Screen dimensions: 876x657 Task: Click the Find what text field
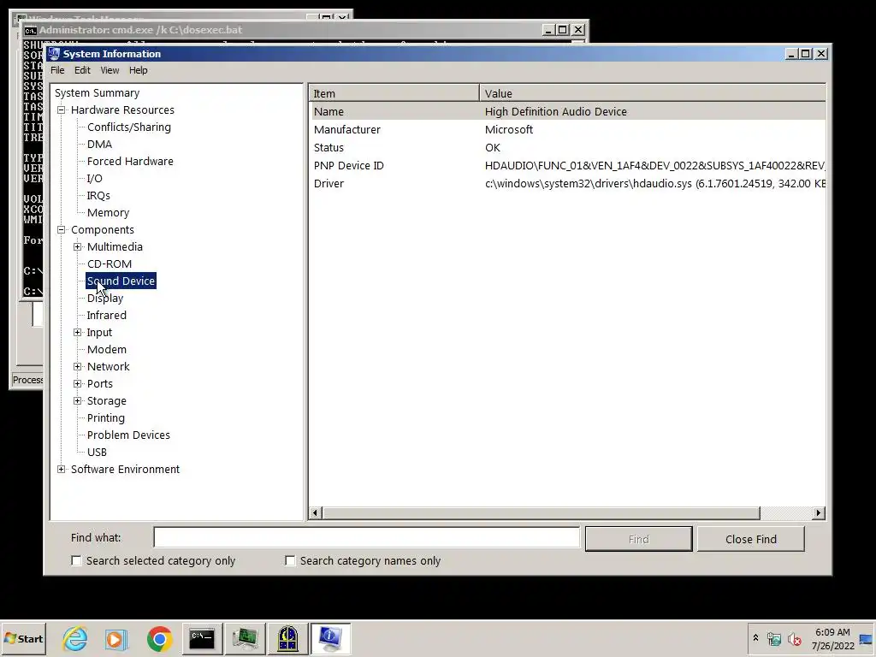(366, 537)
